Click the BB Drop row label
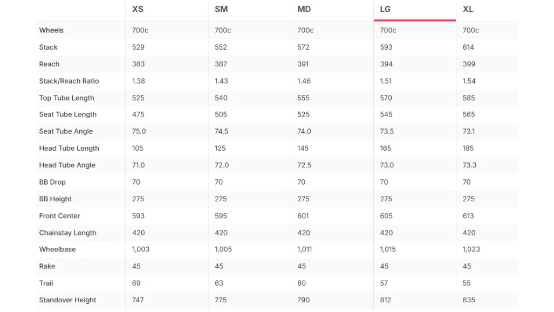The height and width of the screenshot is (312, 554). pyautogui.click(x=52, y=182)
